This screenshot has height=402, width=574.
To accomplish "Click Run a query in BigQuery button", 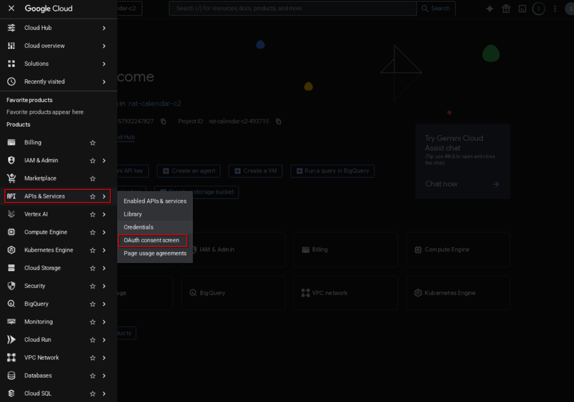I will click(x=332, y=171).
